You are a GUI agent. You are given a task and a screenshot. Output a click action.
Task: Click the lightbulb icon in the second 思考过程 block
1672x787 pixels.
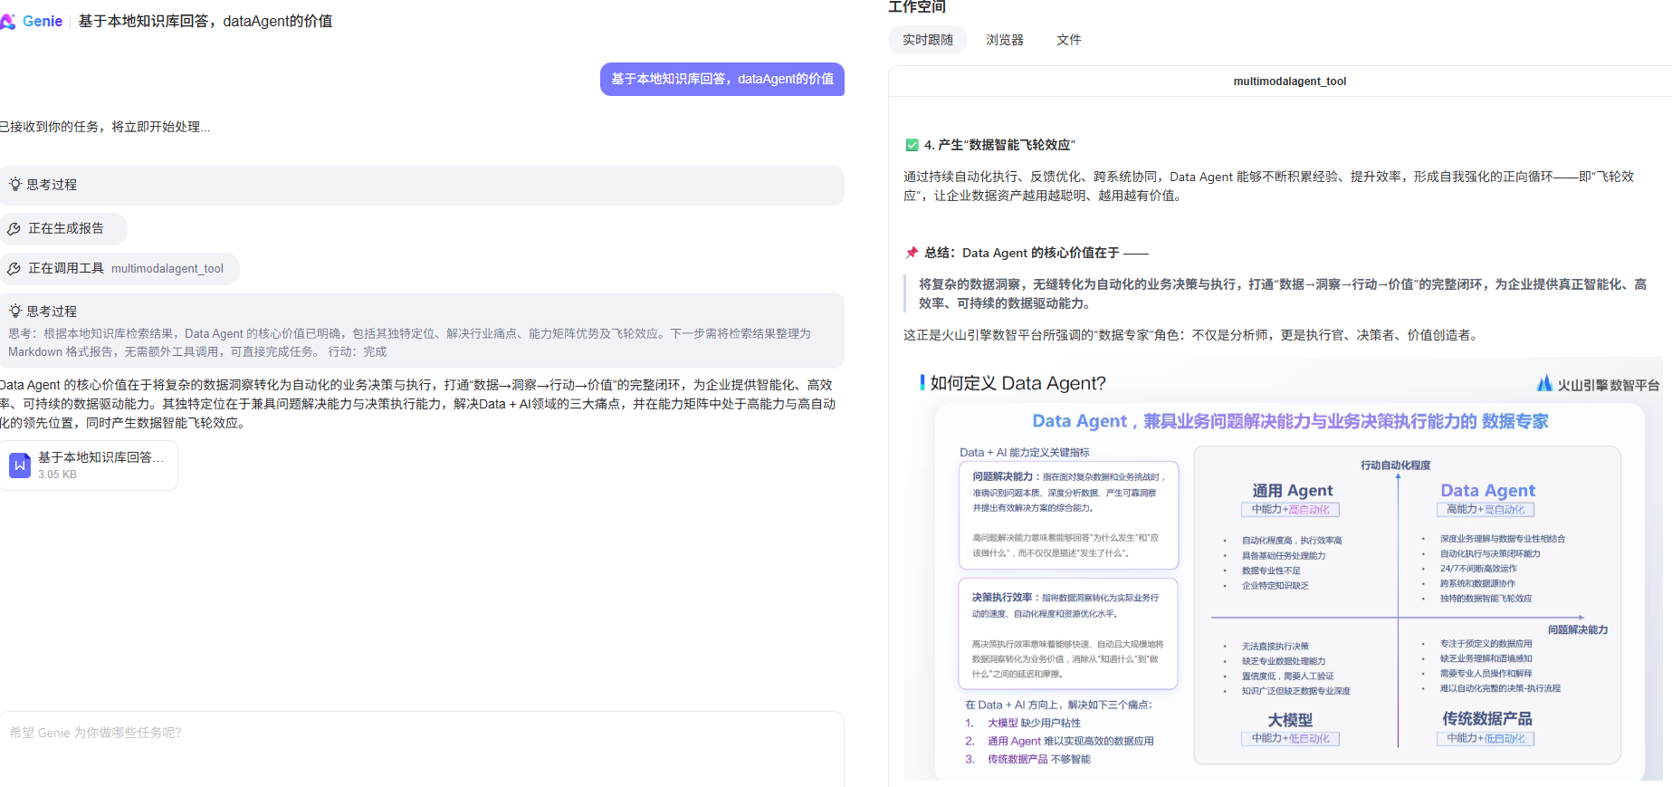(15, 311)
